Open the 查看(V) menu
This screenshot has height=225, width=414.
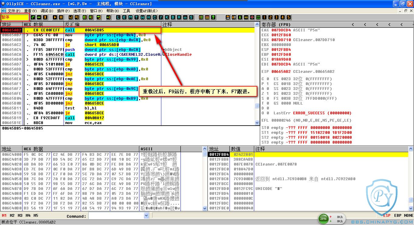tap(30, 11)
